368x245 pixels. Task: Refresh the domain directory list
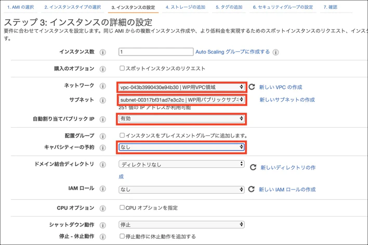point(253,167)
